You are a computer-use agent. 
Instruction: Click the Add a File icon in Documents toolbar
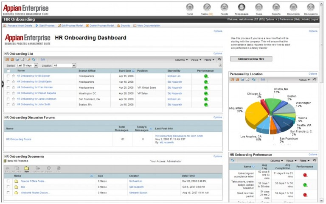tap(17, 169)
